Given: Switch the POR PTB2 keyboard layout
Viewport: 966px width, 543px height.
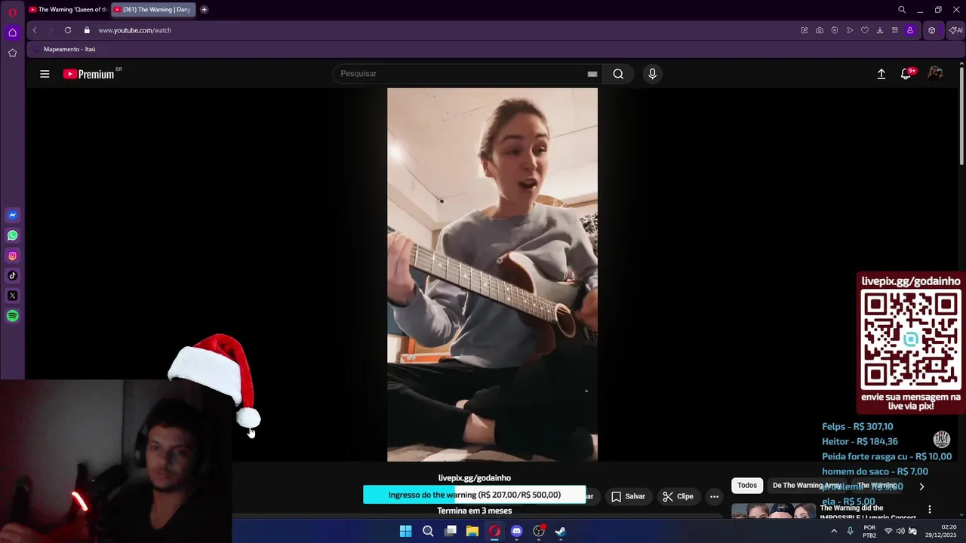Looking at the screenshot, I should click(869, 531).
